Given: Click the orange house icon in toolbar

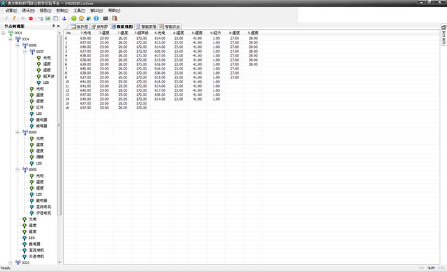Looking at the screenshot, I should click(x=81, y=19).
